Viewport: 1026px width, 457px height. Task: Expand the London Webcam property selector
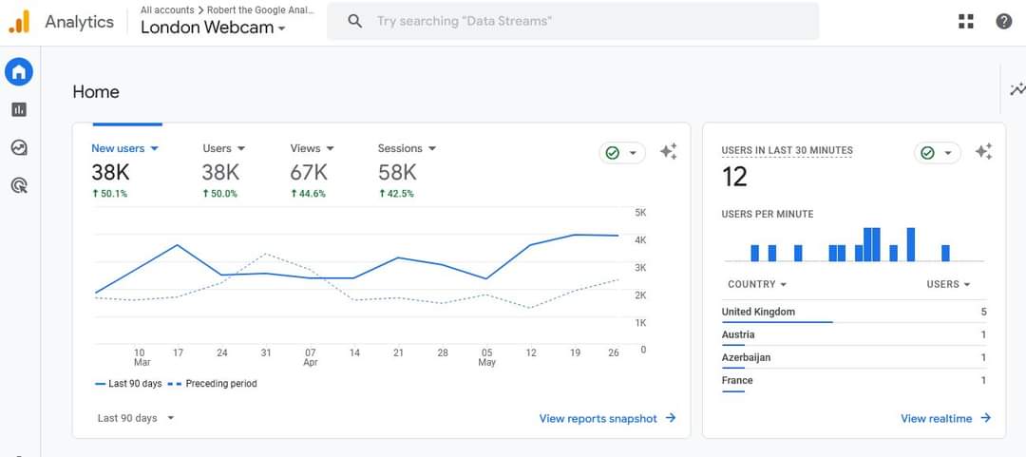(x=214, y=28)
